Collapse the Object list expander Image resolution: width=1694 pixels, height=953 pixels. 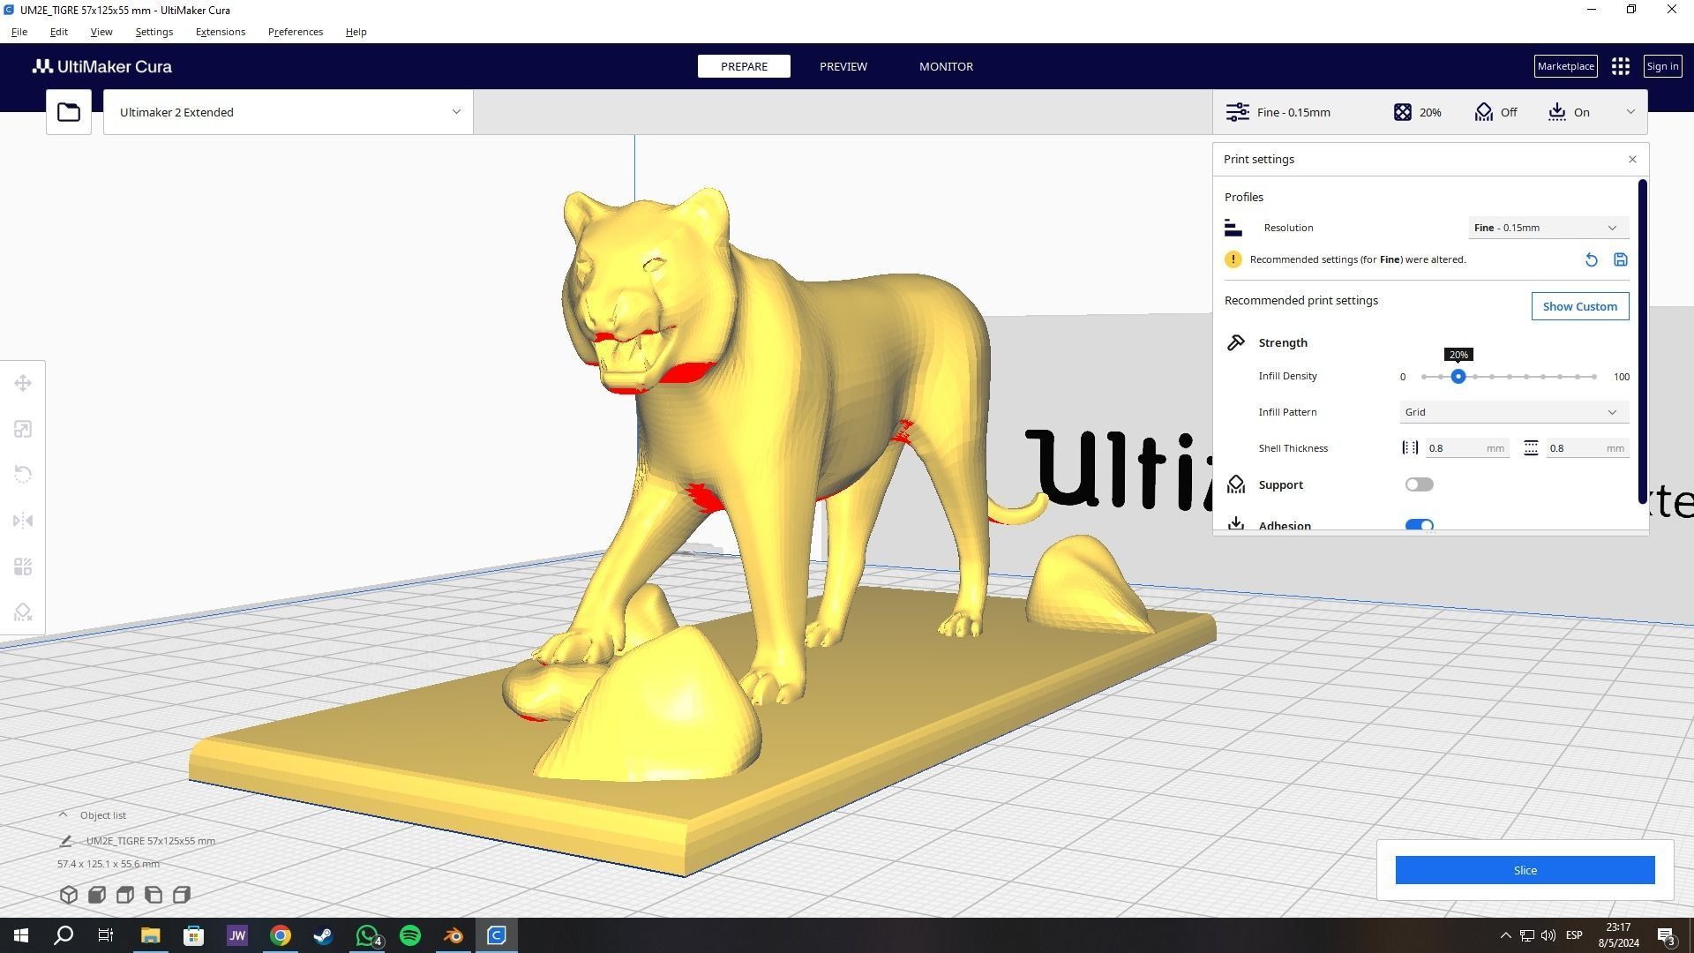pos(63,815)
